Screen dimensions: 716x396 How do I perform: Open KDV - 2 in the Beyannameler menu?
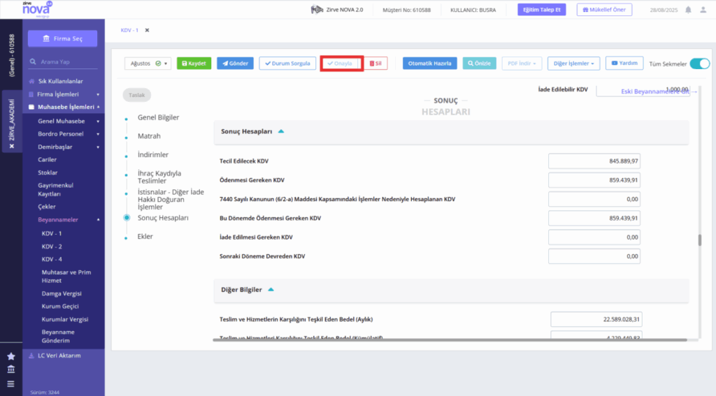coord(52,247)
